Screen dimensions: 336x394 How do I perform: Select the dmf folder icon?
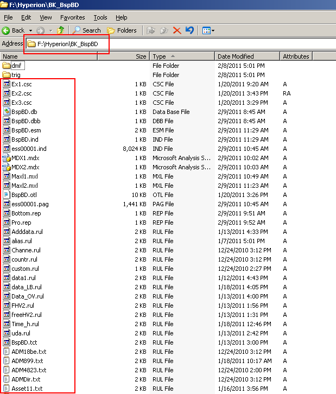pyautogui.click(x=7, y=66)
